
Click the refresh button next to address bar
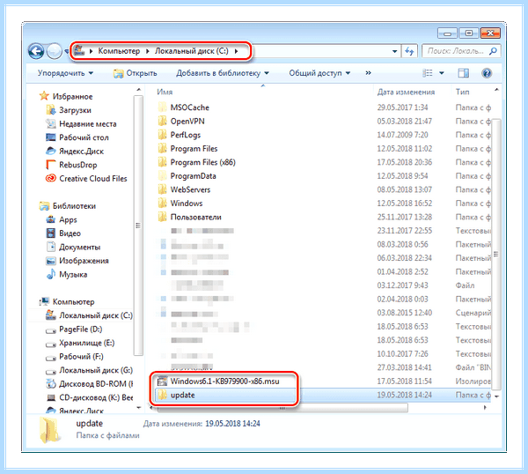[409, 51]
